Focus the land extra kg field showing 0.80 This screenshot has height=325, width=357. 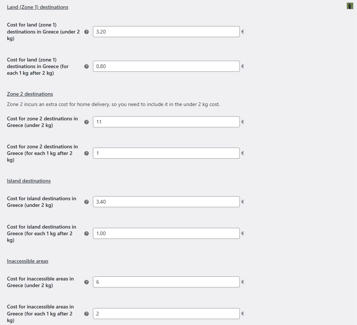coord(166,66)
